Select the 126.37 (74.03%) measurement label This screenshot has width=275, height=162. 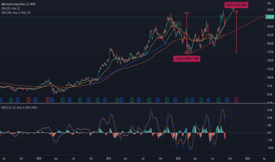[236, 5]
